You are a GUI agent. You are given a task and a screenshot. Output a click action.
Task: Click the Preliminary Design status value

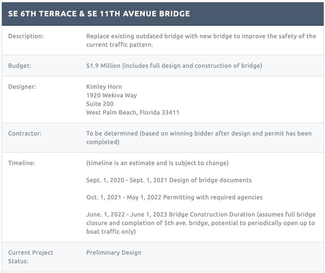[x=114, y=253]
